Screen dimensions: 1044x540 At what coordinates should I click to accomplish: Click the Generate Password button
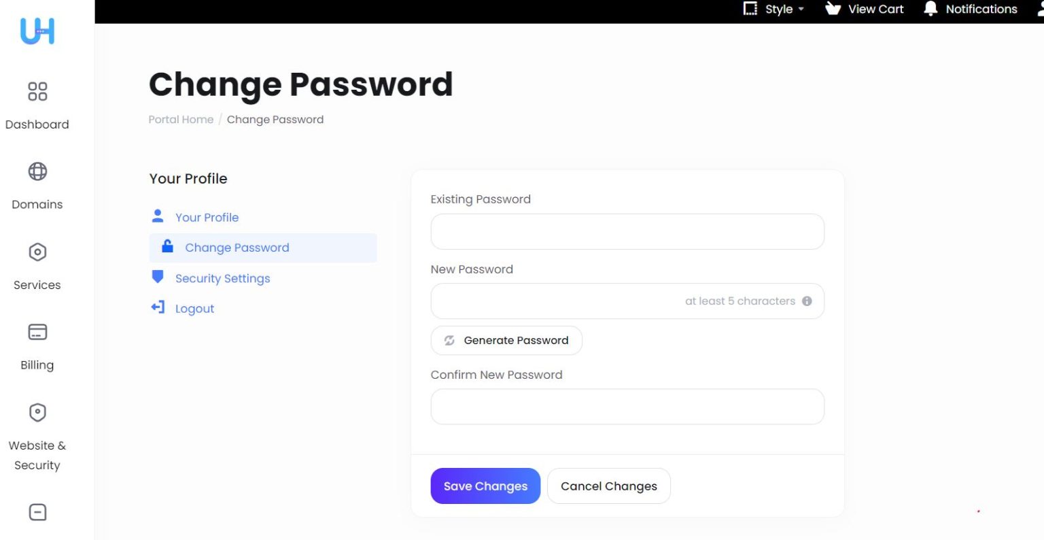pyautogui.click(x=506, y=340)
